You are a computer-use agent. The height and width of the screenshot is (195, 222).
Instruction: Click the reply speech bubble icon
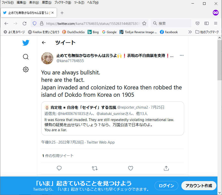pos(59,168)
